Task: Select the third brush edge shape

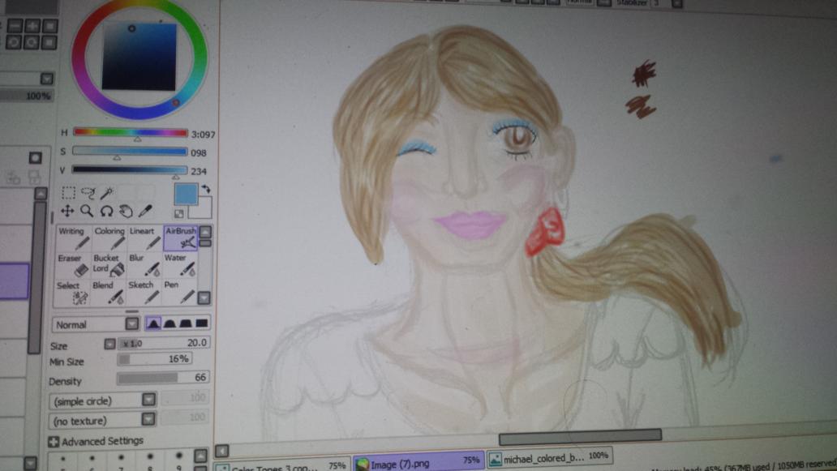Action: pos(186,323)
